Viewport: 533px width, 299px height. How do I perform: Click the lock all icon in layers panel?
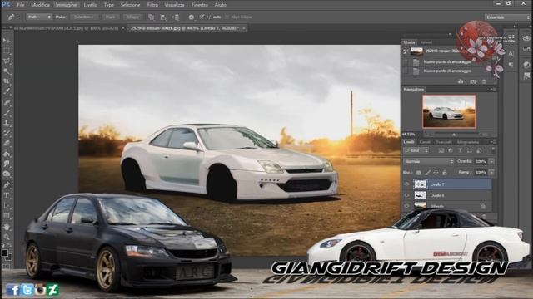[x=444, y=173]
